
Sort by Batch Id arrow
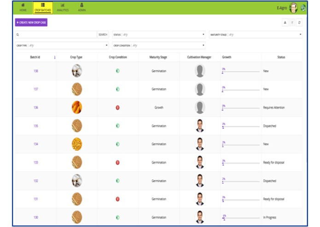[x=55, y=57]
